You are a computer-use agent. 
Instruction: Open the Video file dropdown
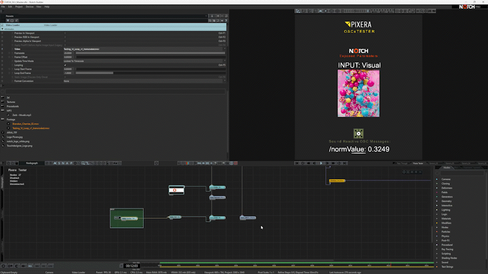(144, 49)
